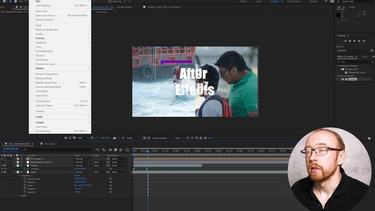Hide the Pre-comp 1 layer eye
375x211 pixels.
tap(2, 159)
